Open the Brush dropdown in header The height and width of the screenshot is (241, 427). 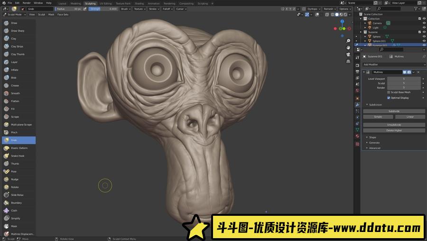point(126,9)
